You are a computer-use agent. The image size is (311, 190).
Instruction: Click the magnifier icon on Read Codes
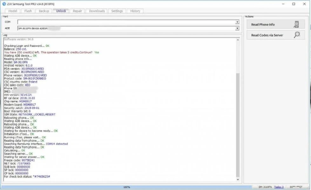coord(297,35)
